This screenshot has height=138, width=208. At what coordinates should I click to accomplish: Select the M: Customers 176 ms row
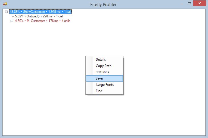43,21
